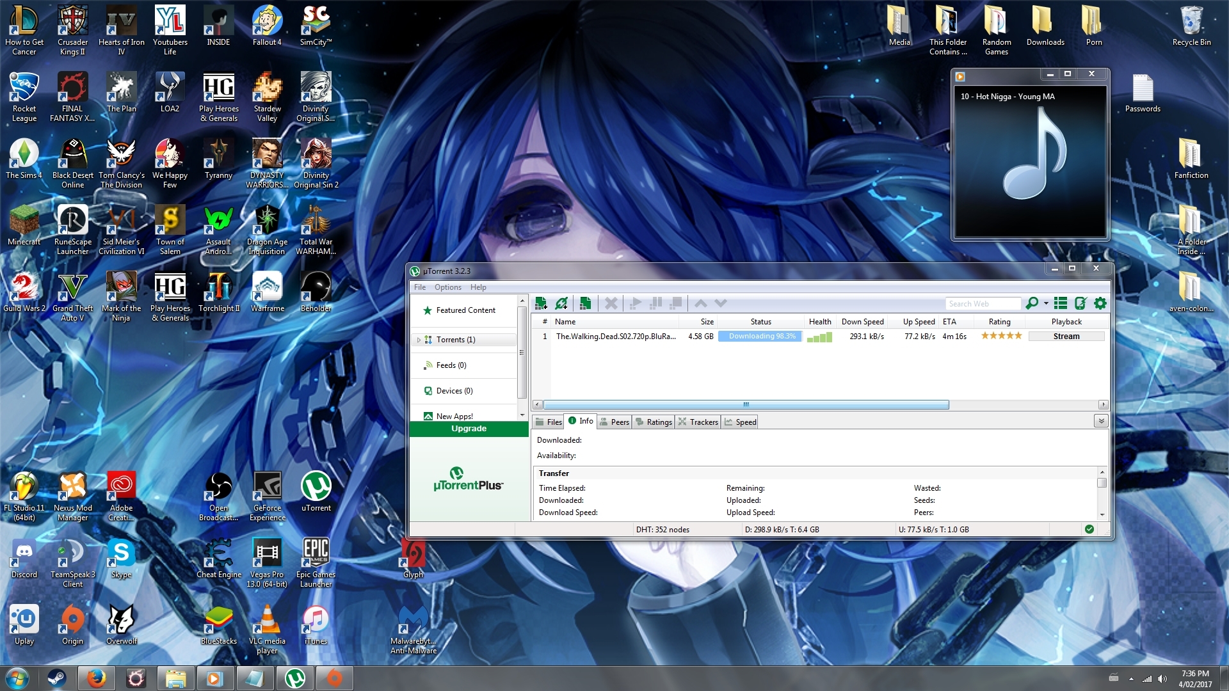This screenshot has height=691, width=1229.
Task: Collapse the detailed info pane chevron
Action: click(1101, 421)
